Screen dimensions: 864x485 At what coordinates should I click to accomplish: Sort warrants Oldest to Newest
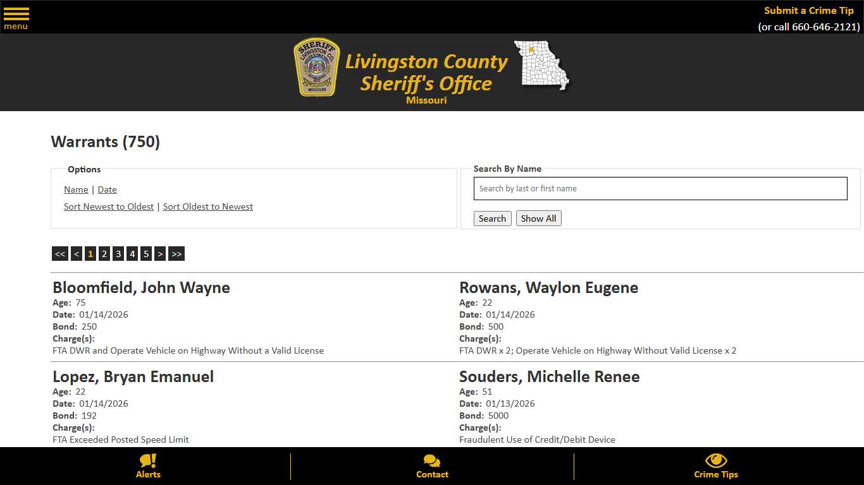pos(207,207)
